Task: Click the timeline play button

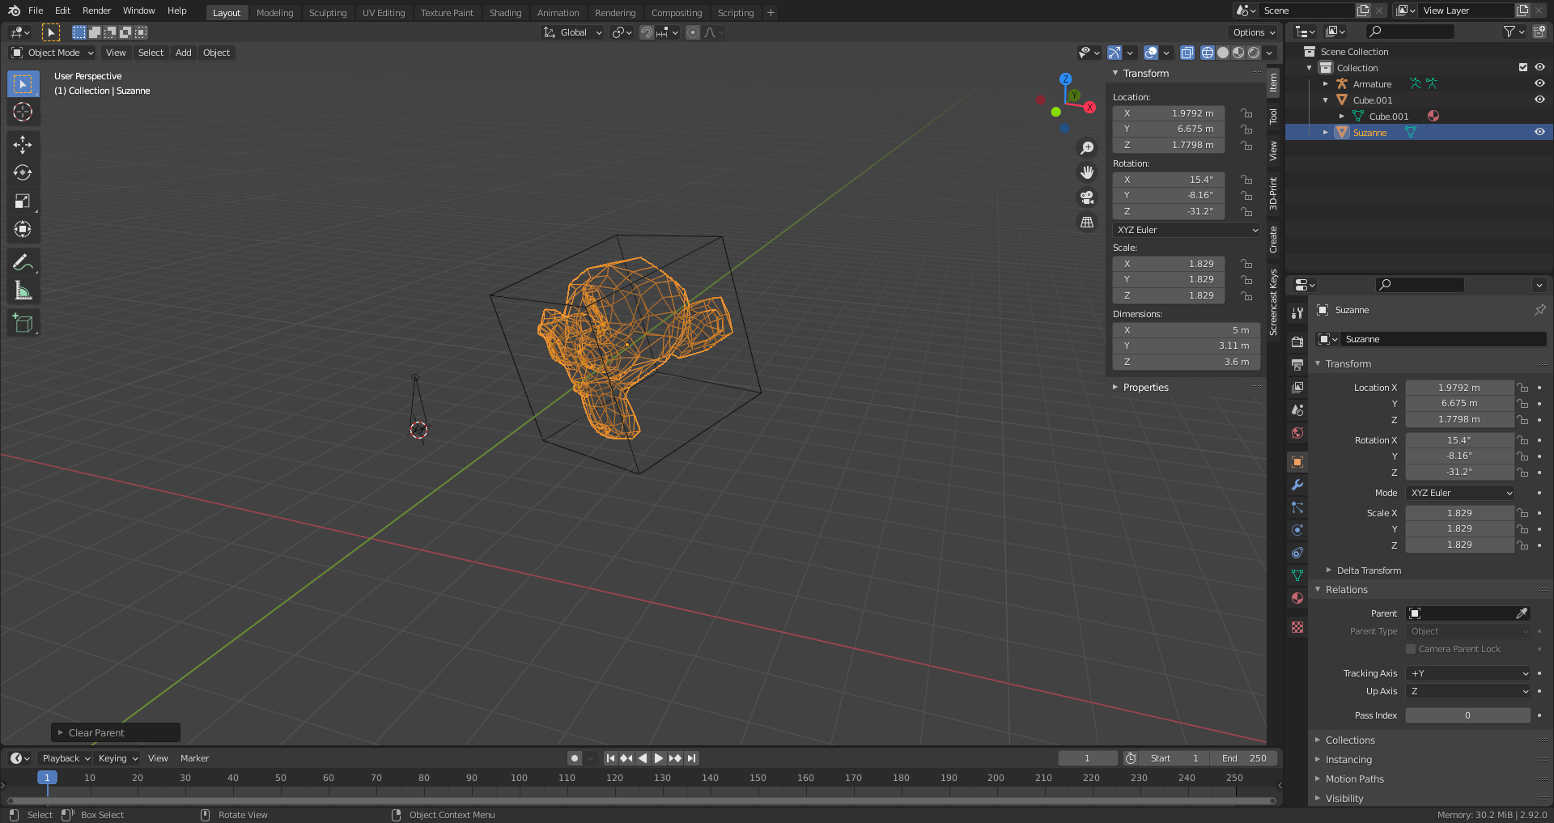Action: pos(659,758)
